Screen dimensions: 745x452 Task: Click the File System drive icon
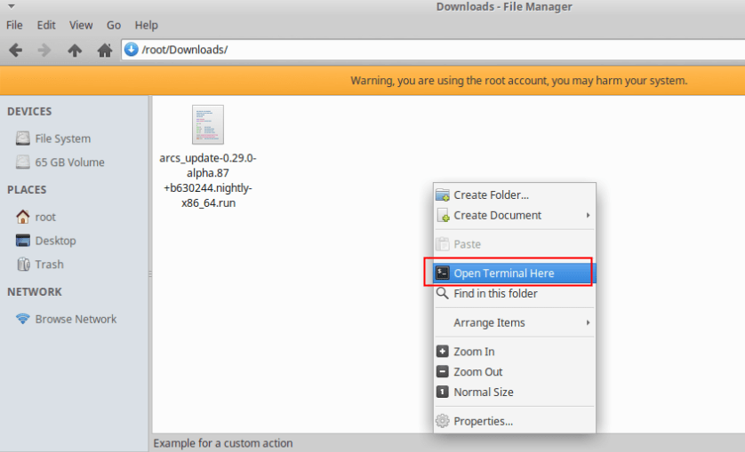tap(22, 139)
